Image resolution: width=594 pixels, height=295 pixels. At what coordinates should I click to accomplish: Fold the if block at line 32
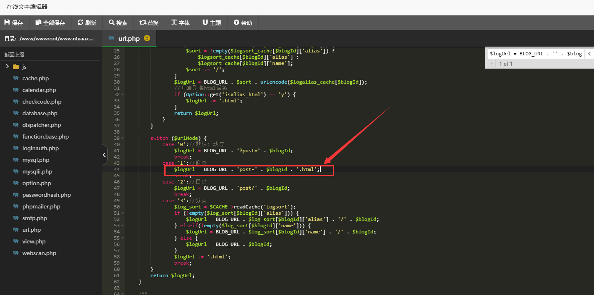(x=122, y=94)
